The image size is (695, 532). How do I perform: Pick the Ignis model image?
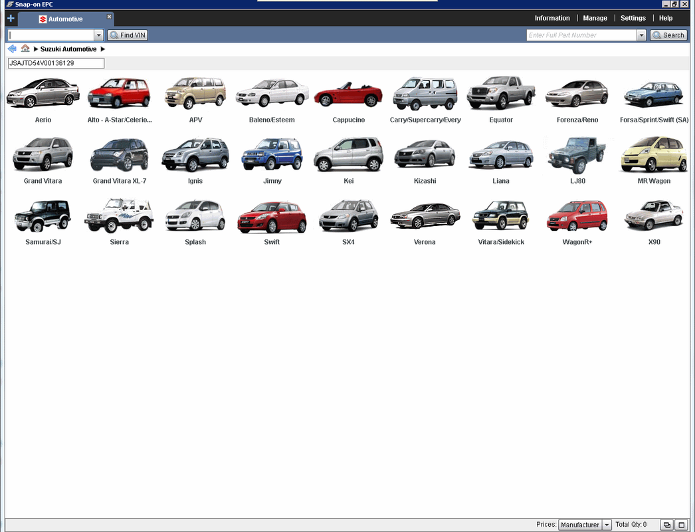pos(195,154)
